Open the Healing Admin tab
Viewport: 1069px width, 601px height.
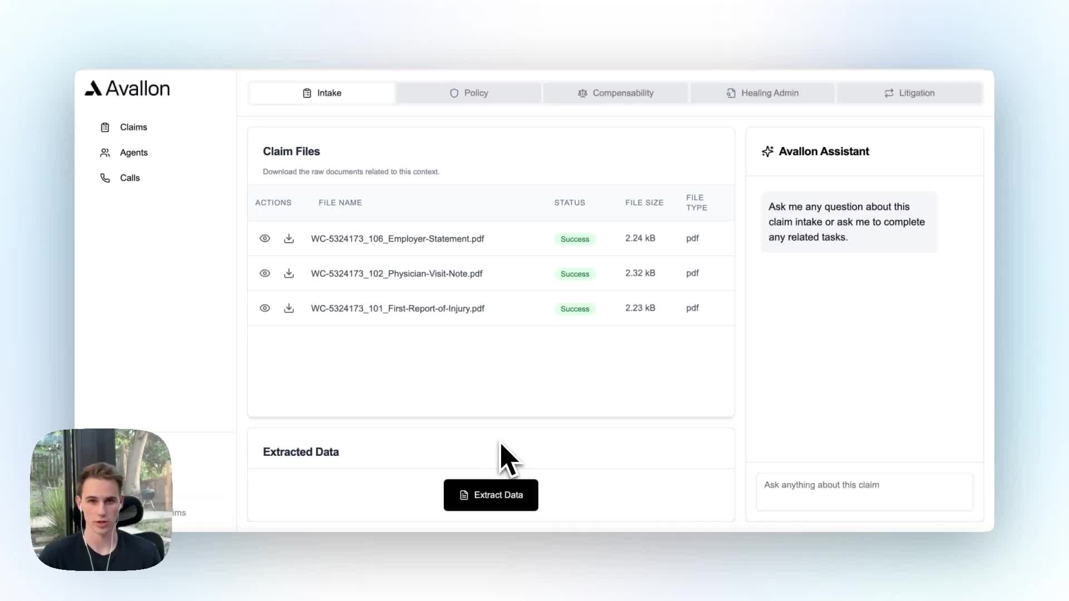762,93
